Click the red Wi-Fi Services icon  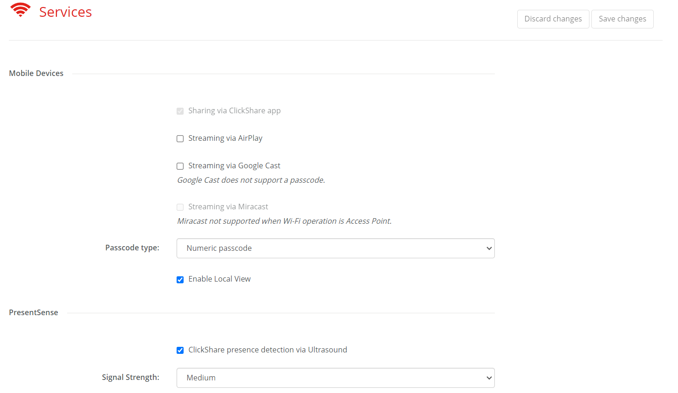click(x=20, y=10)
